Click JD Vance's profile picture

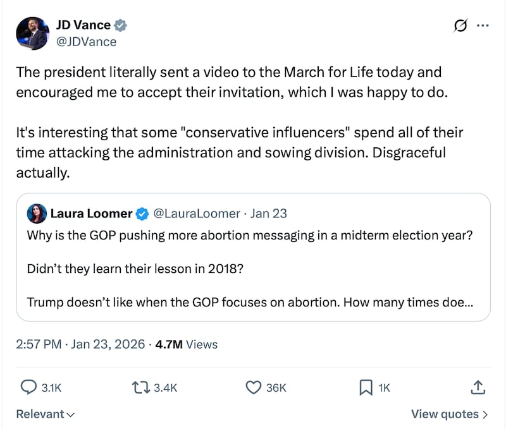click(32, 33)
